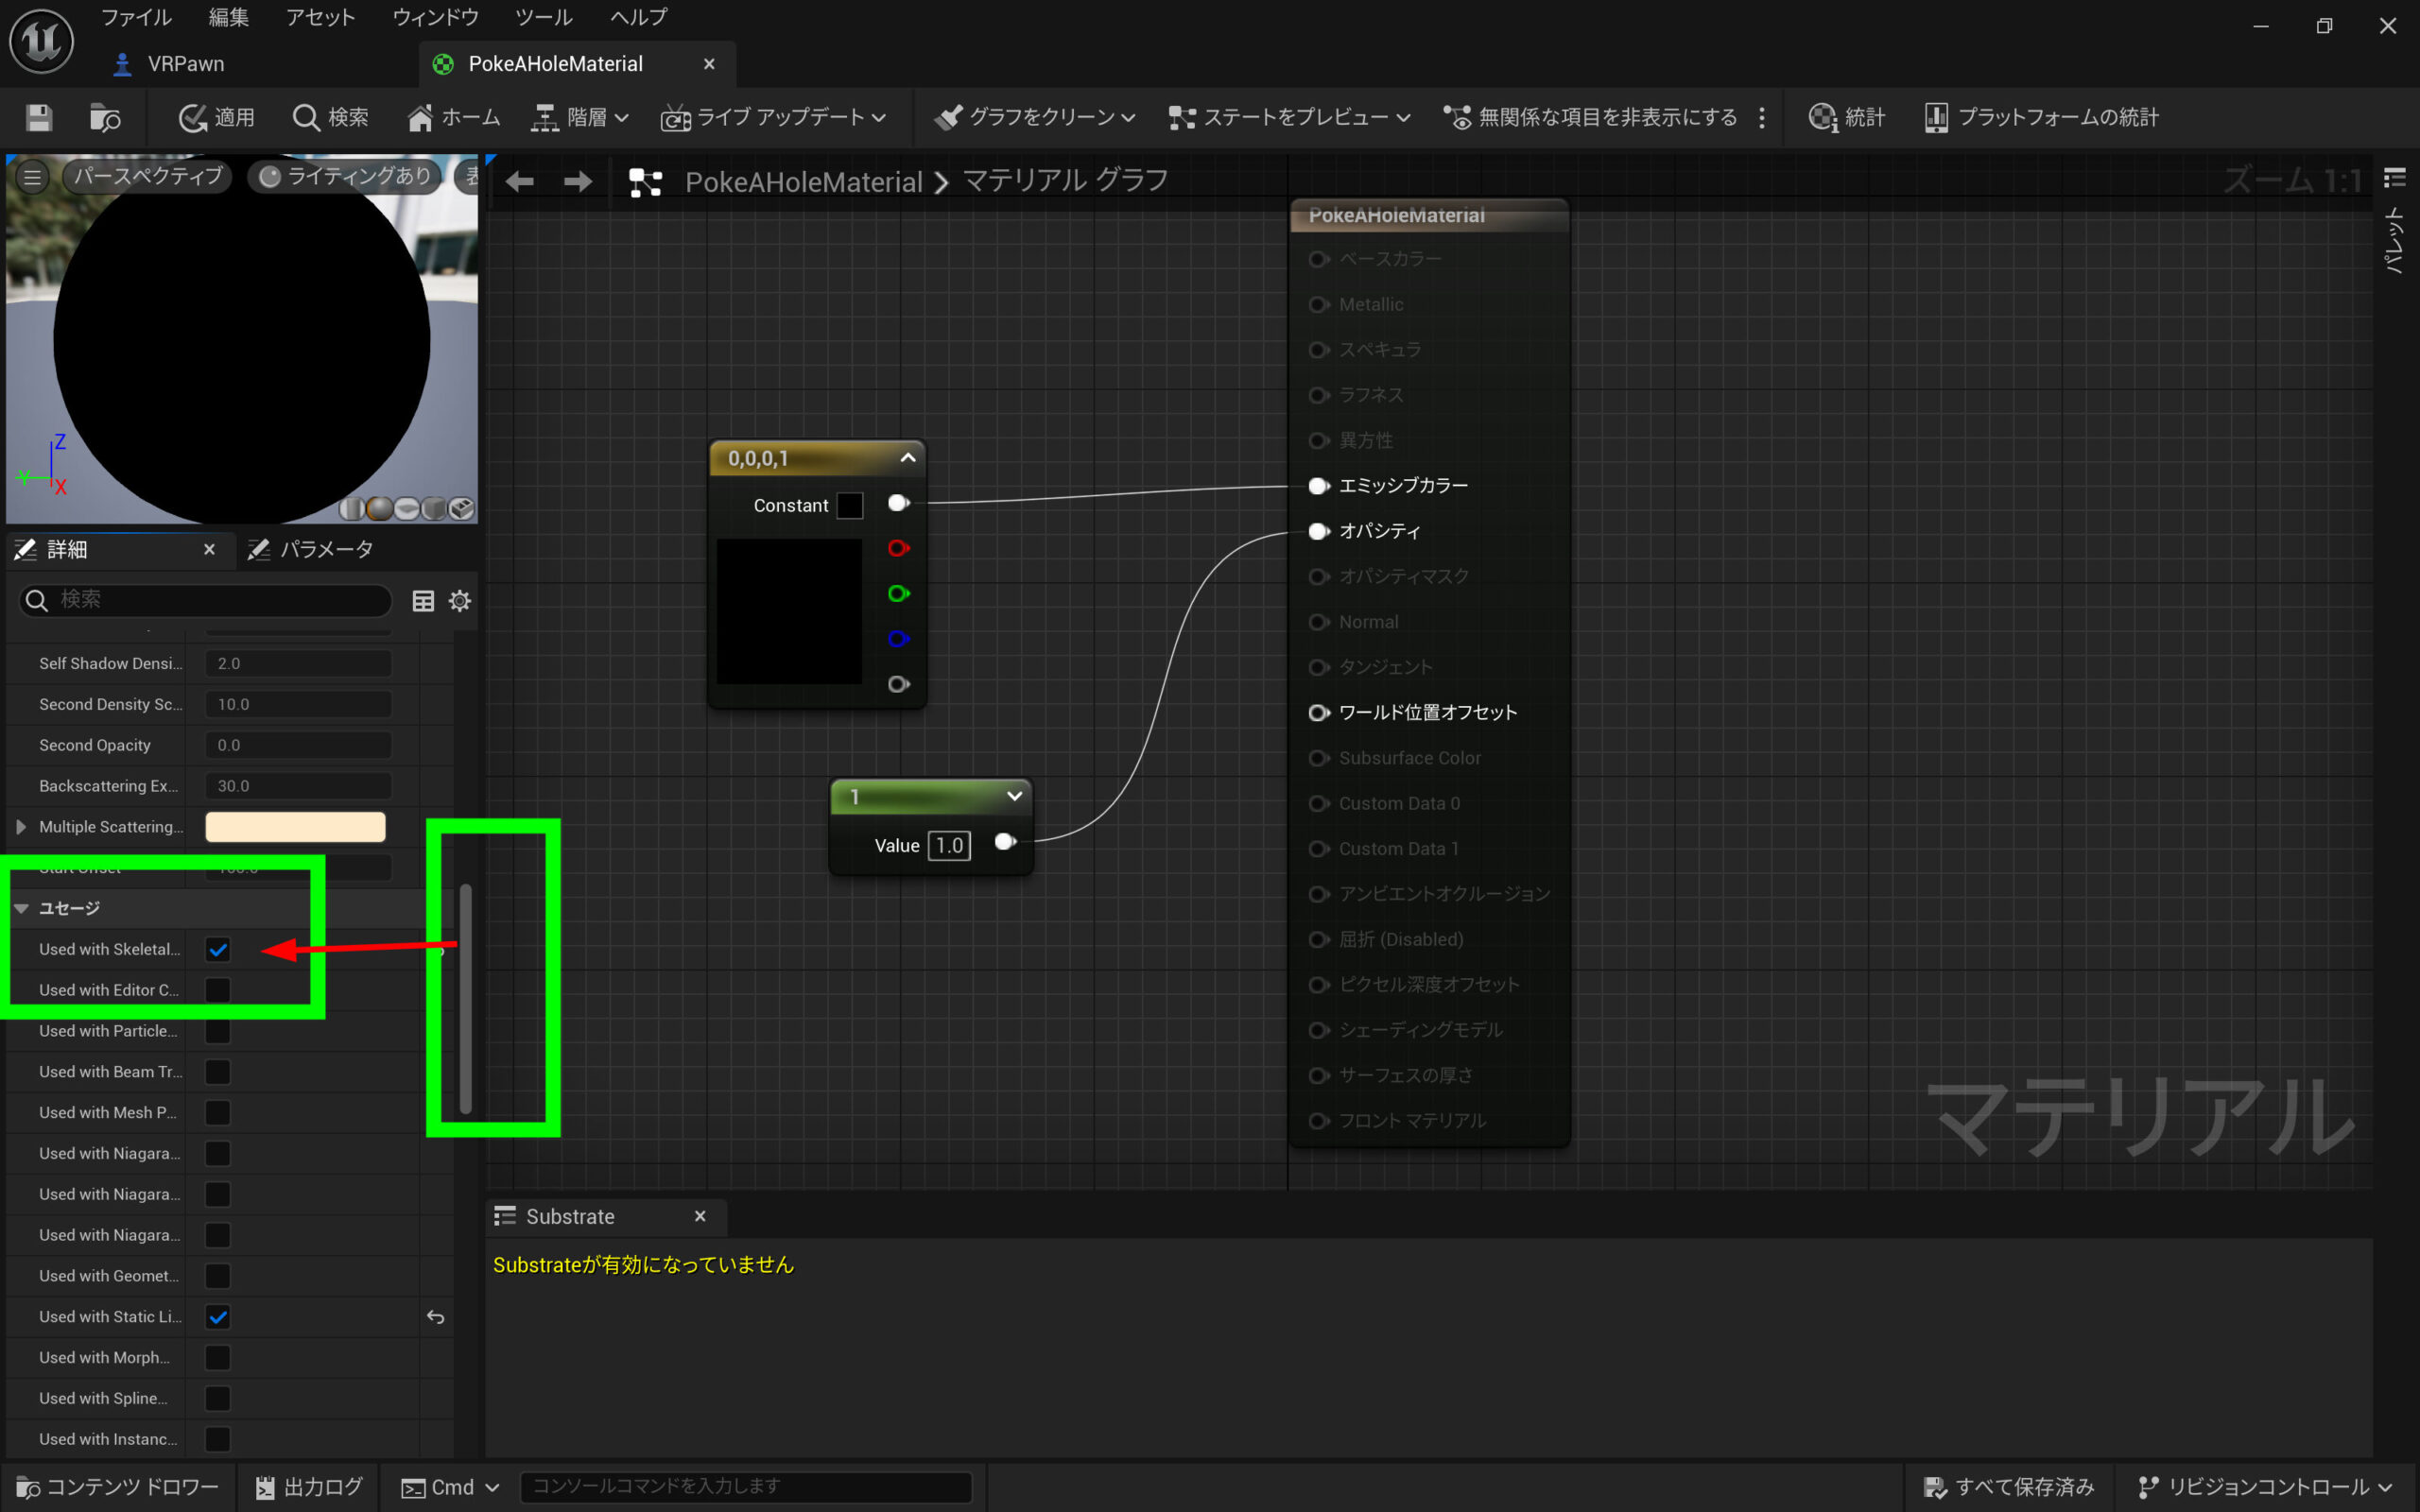This screenshot has width=2420, height=1512.
Task: Click the details settings gear icon
Action: (460, 601)
